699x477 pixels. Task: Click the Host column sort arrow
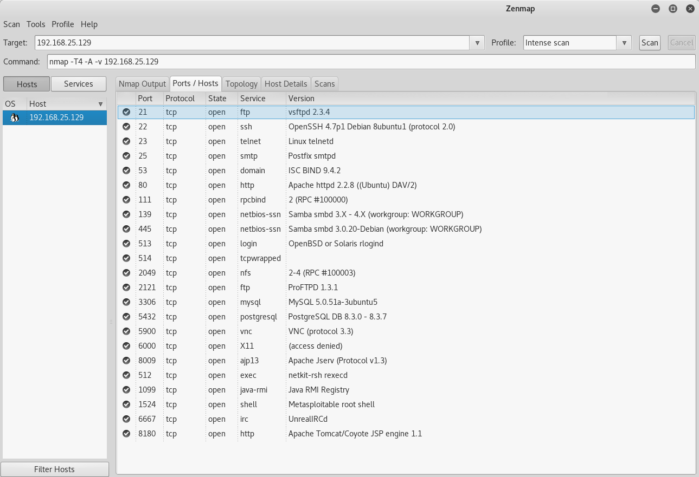100,104
